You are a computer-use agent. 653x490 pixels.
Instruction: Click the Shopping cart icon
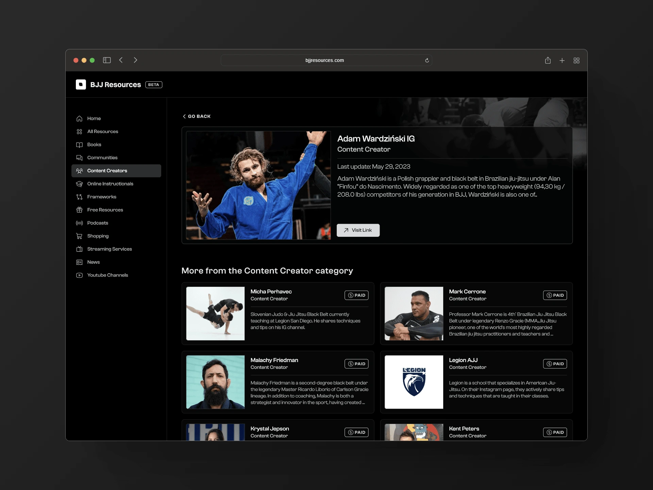point(79,236)
